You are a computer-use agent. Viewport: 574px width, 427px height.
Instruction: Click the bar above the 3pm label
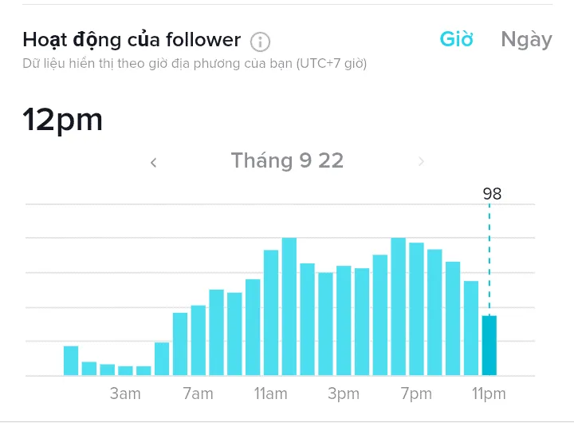click(x=344, y=321)
